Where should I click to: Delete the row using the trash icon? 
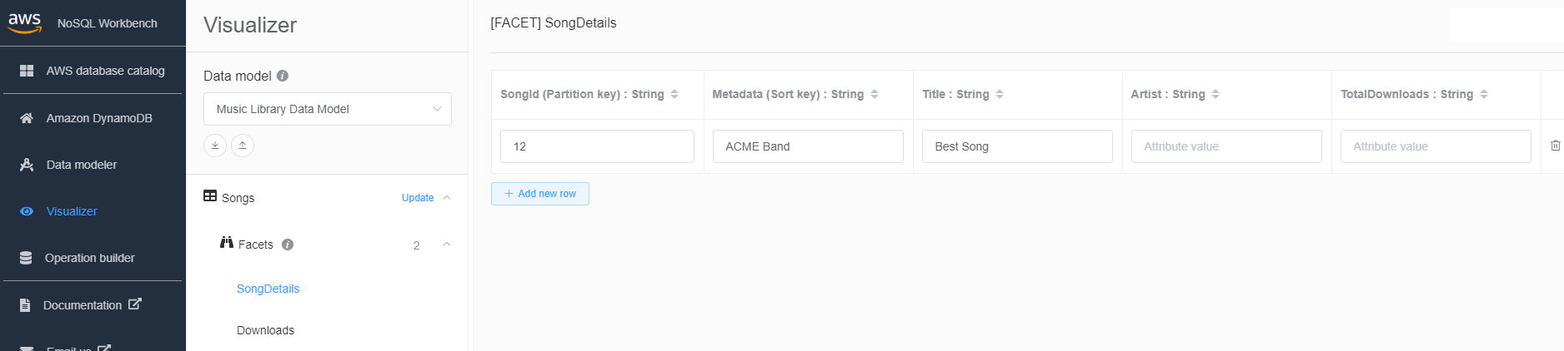point(1556,146)
